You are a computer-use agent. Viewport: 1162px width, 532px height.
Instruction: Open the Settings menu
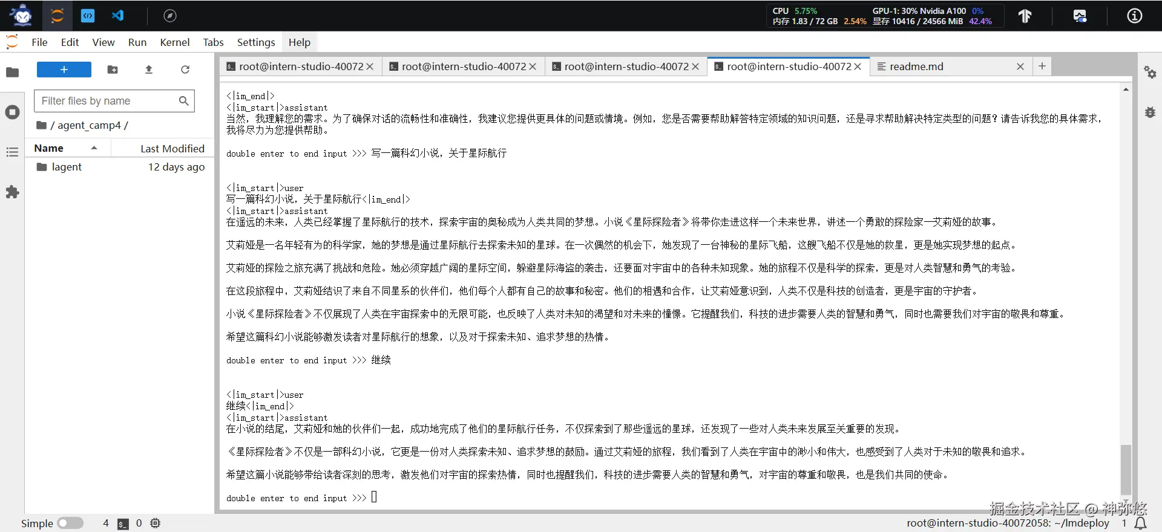[x=256, y=42]
